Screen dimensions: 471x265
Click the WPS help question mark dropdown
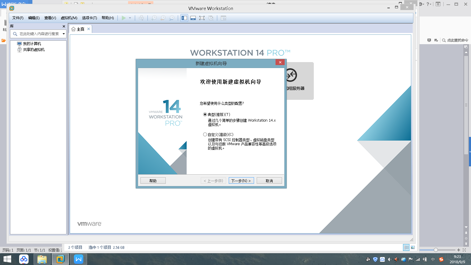429,4
